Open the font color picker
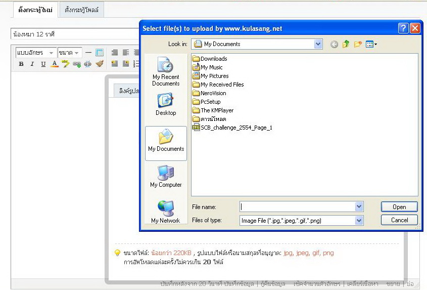 [x=55, y=64]
